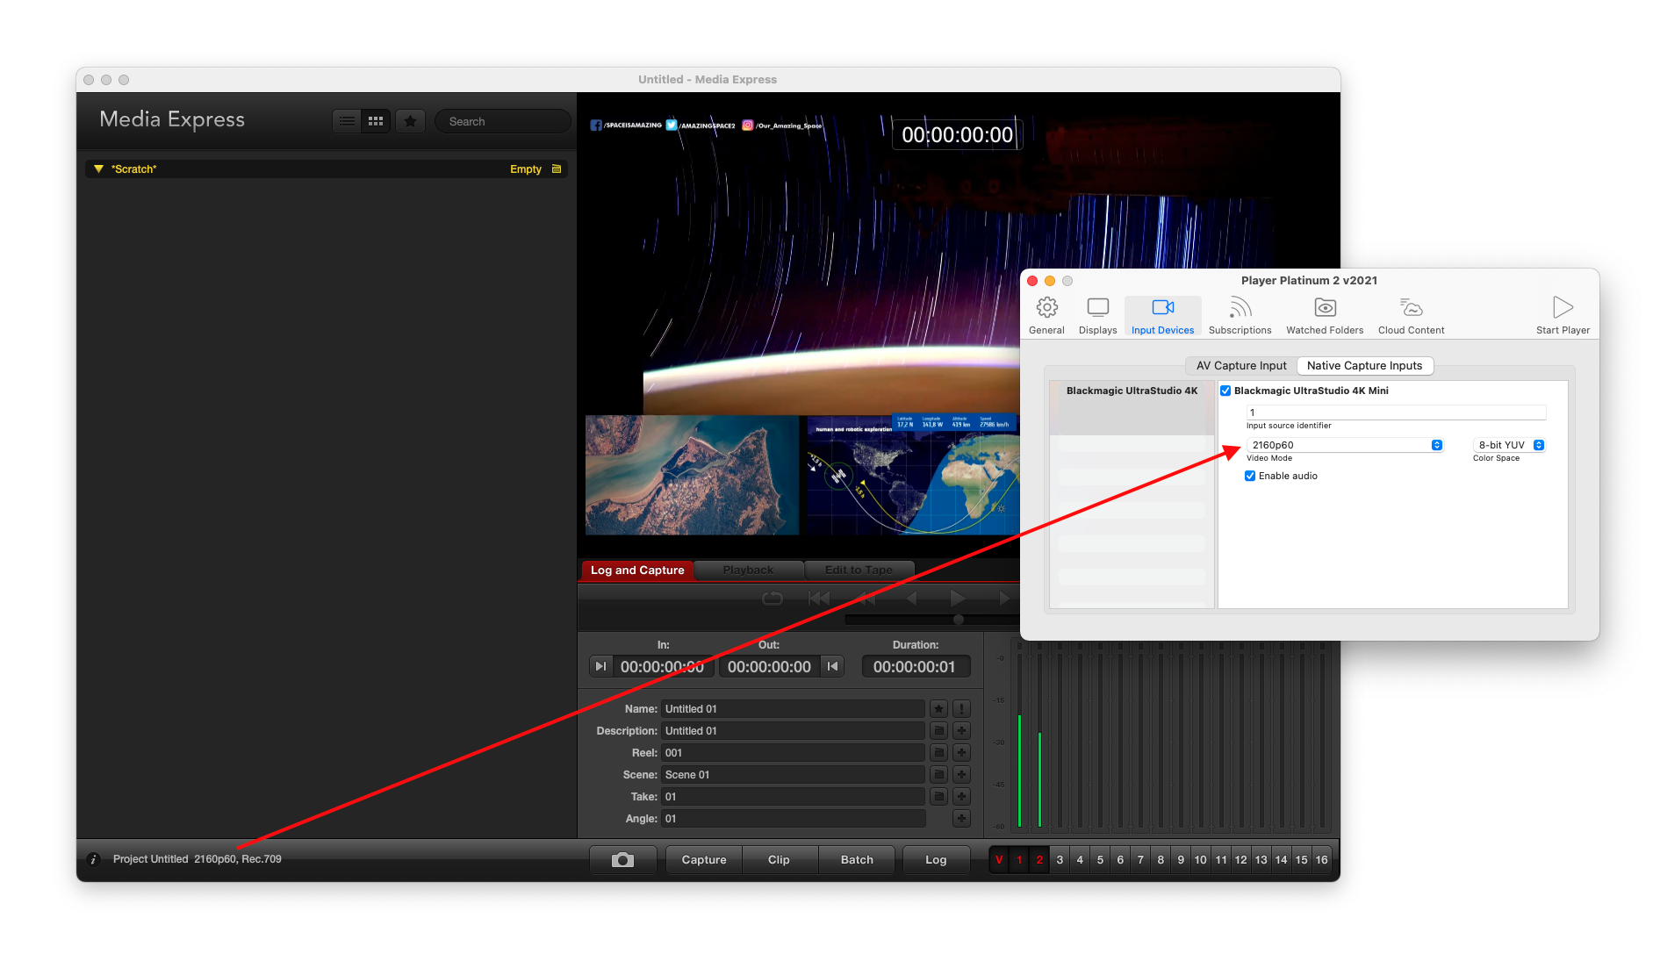Open General preferences in Player Platinum
This screenshot has width=1653, height=954.
pyautogui.click(x=1046, y=316)
